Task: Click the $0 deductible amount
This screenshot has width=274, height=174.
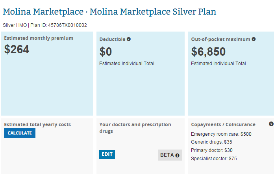Action: 106,52
